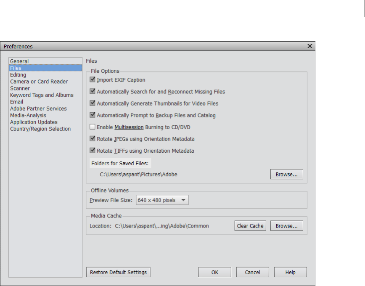The height and width of the screenshot is (286, 365).
Task: Go to Camera or Card Reader preferences
Action: tap(45, 82)
